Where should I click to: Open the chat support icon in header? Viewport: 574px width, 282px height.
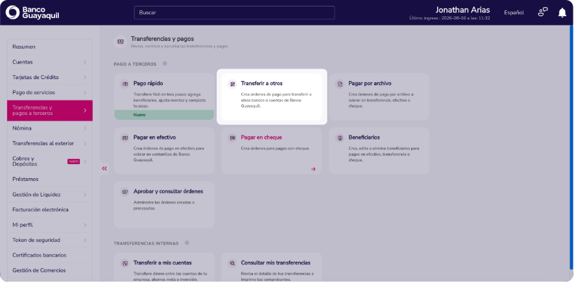(x=542, y=12)
